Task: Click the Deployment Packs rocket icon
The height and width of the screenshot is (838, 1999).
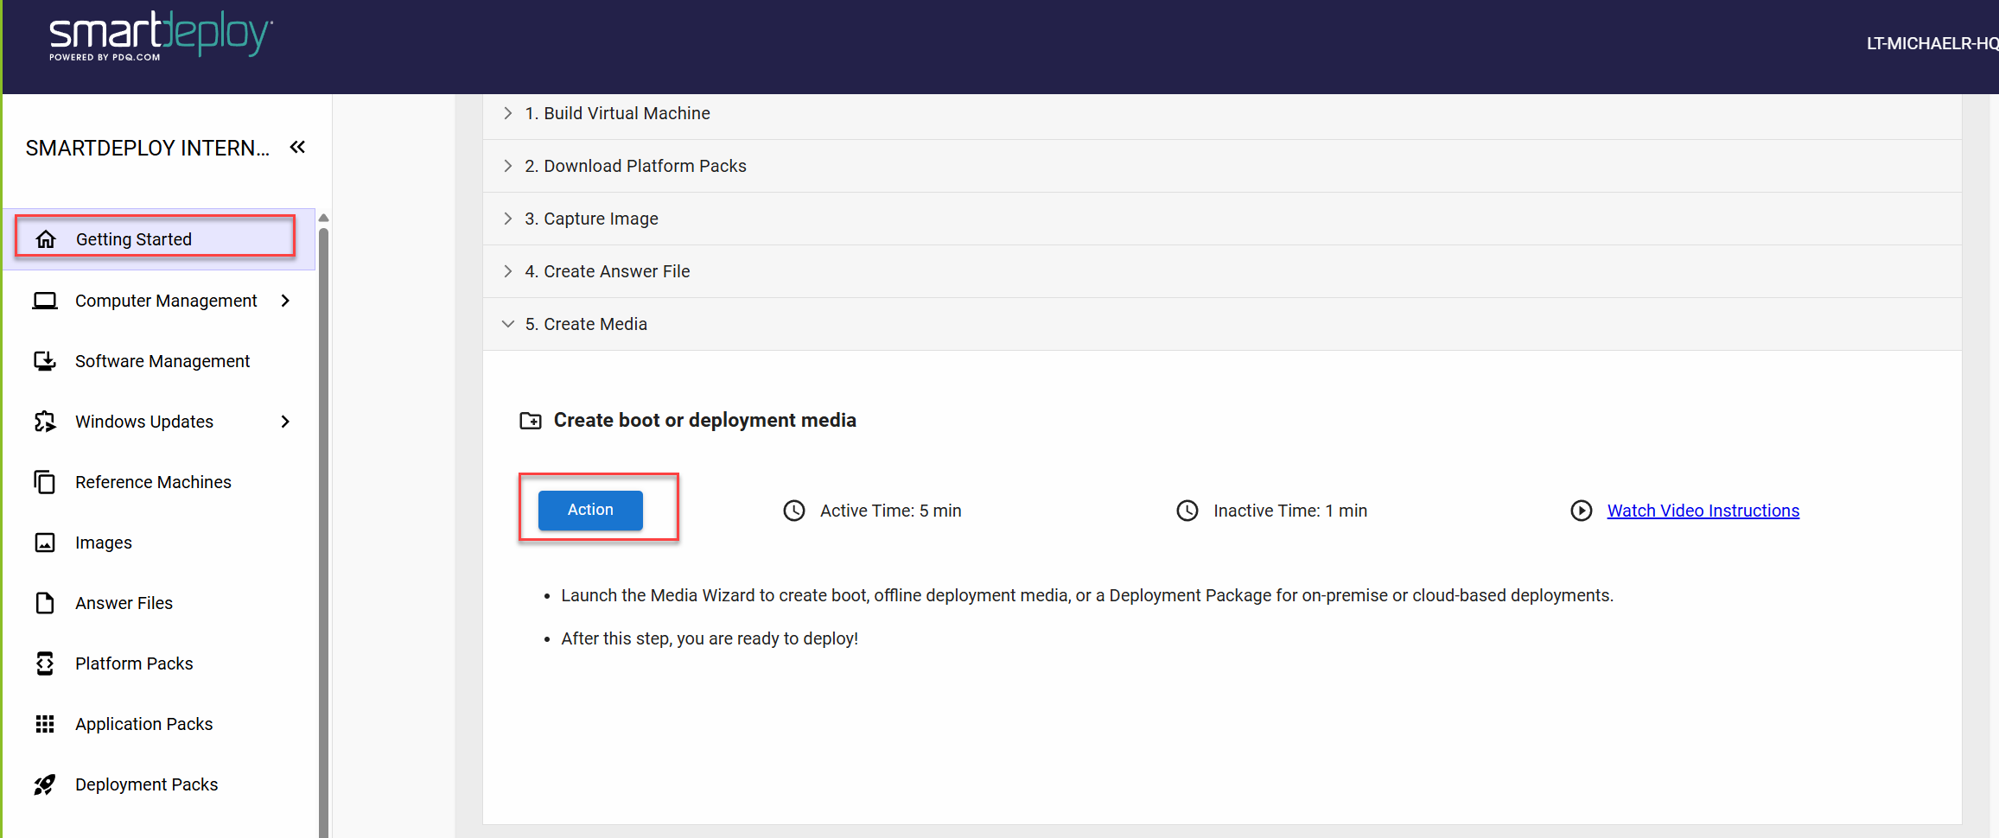Action: click(45, 784)
